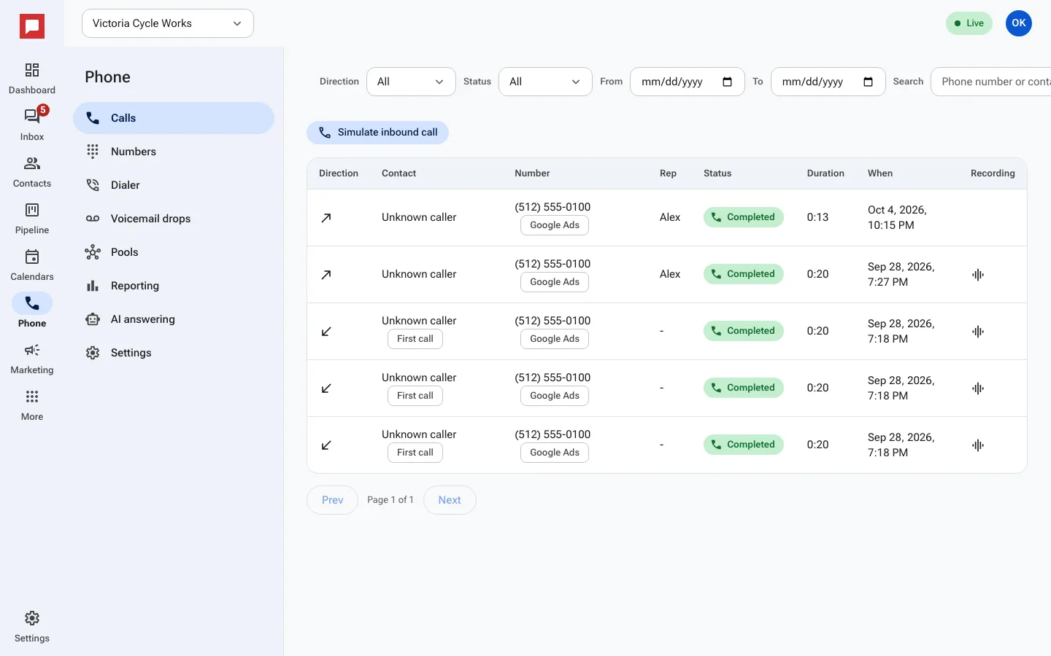The width and height of the screenshot is (1051, 656).
Task: Open Calendars from the left rail
Action: click(x=32, y=265)
